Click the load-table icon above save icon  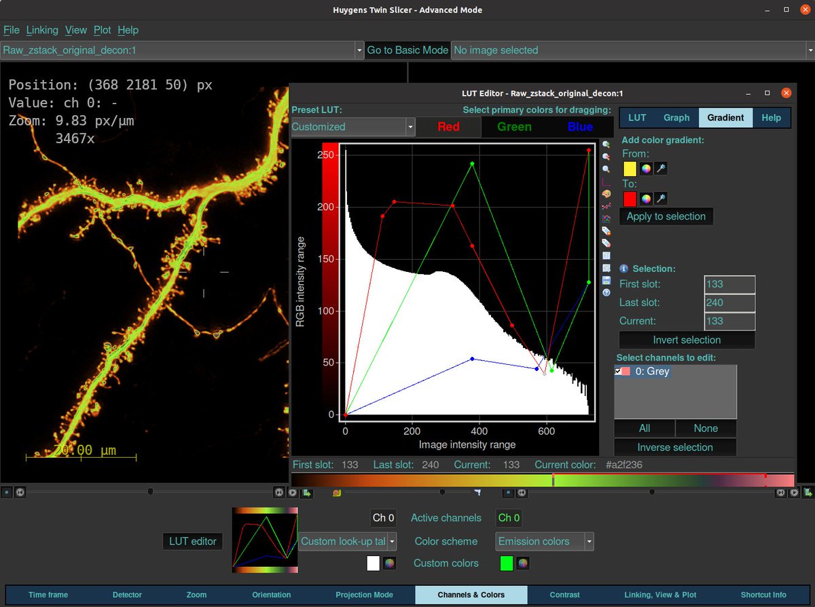(606, 268)
